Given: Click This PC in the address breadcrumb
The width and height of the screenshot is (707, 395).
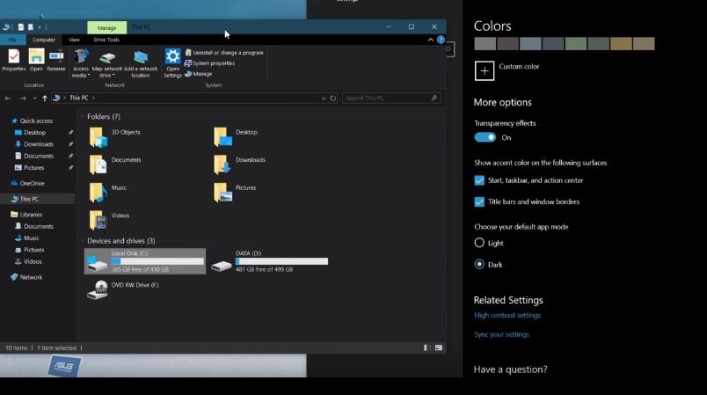Looking at the screenshot, I should click(79, 98).
